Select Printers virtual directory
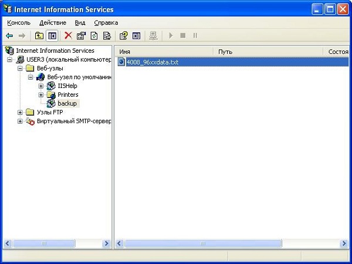The height and width of the screenshot is (264, 352). point(68,94)
